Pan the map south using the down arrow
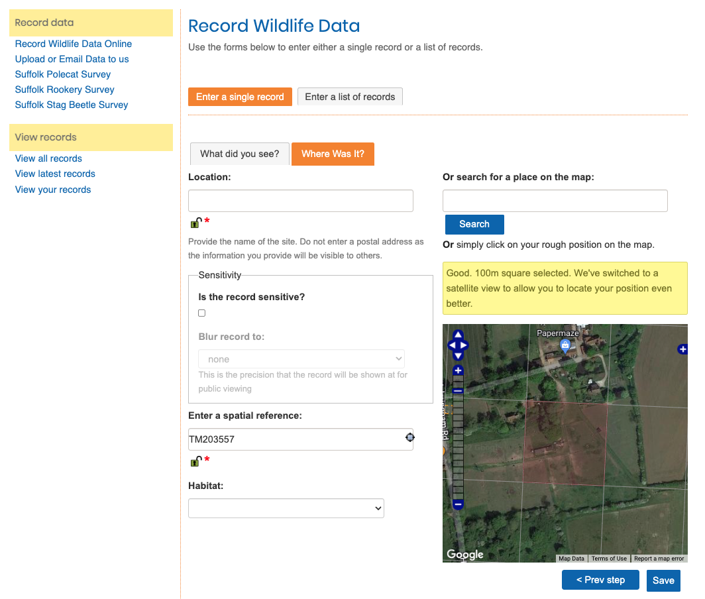The image size is (705, 599). tap(457, 356)
